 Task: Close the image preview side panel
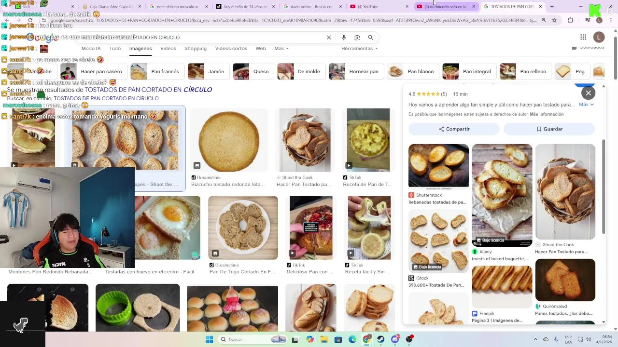pyautogui.click(x=588, y=93)
